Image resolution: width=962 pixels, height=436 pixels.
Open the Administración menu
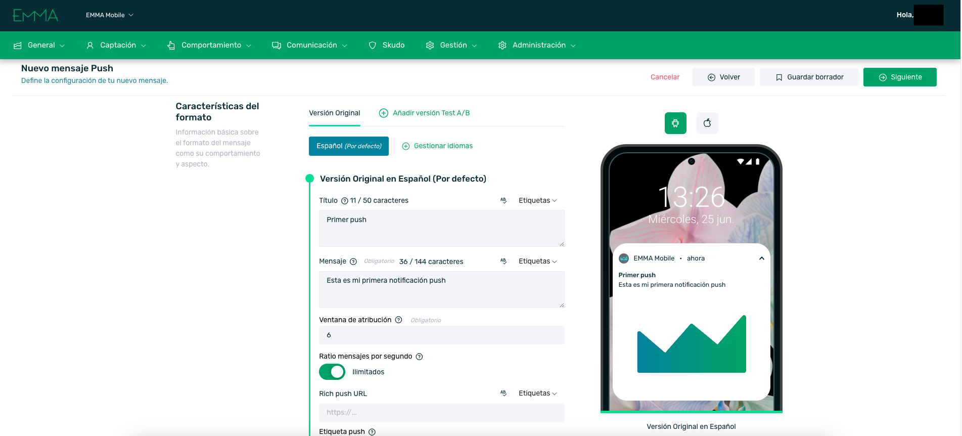(x=537, y=46)
